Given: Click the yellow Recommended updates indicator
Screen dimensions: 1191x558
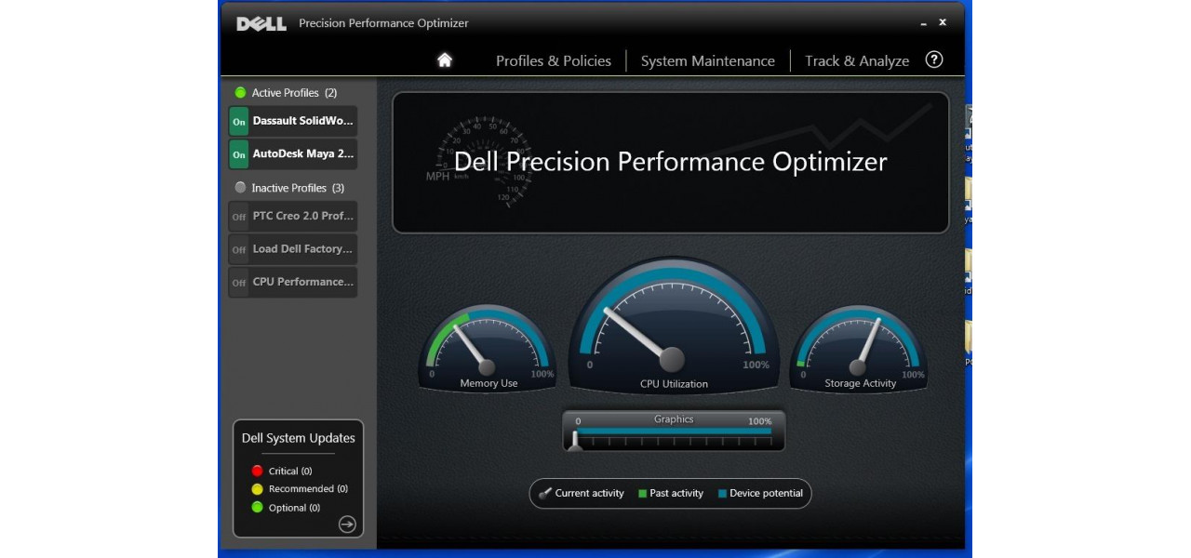Looking at the screenshot, I should tap(258, 488).
